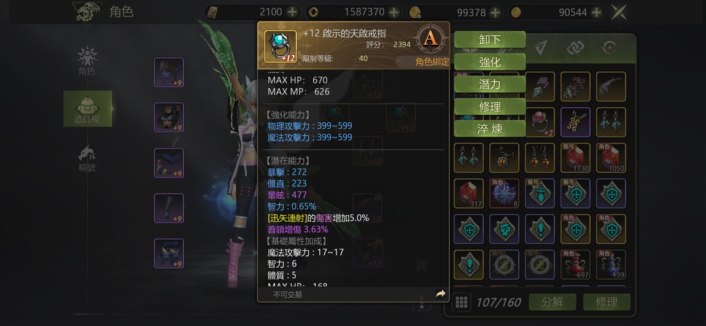
Task: Click the share arrow icon in item tooltip
Action: (440, 294)
